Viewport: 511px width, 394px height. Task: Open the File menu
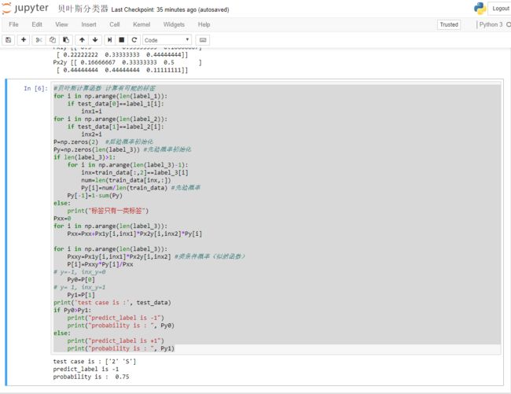click(13, 24)
